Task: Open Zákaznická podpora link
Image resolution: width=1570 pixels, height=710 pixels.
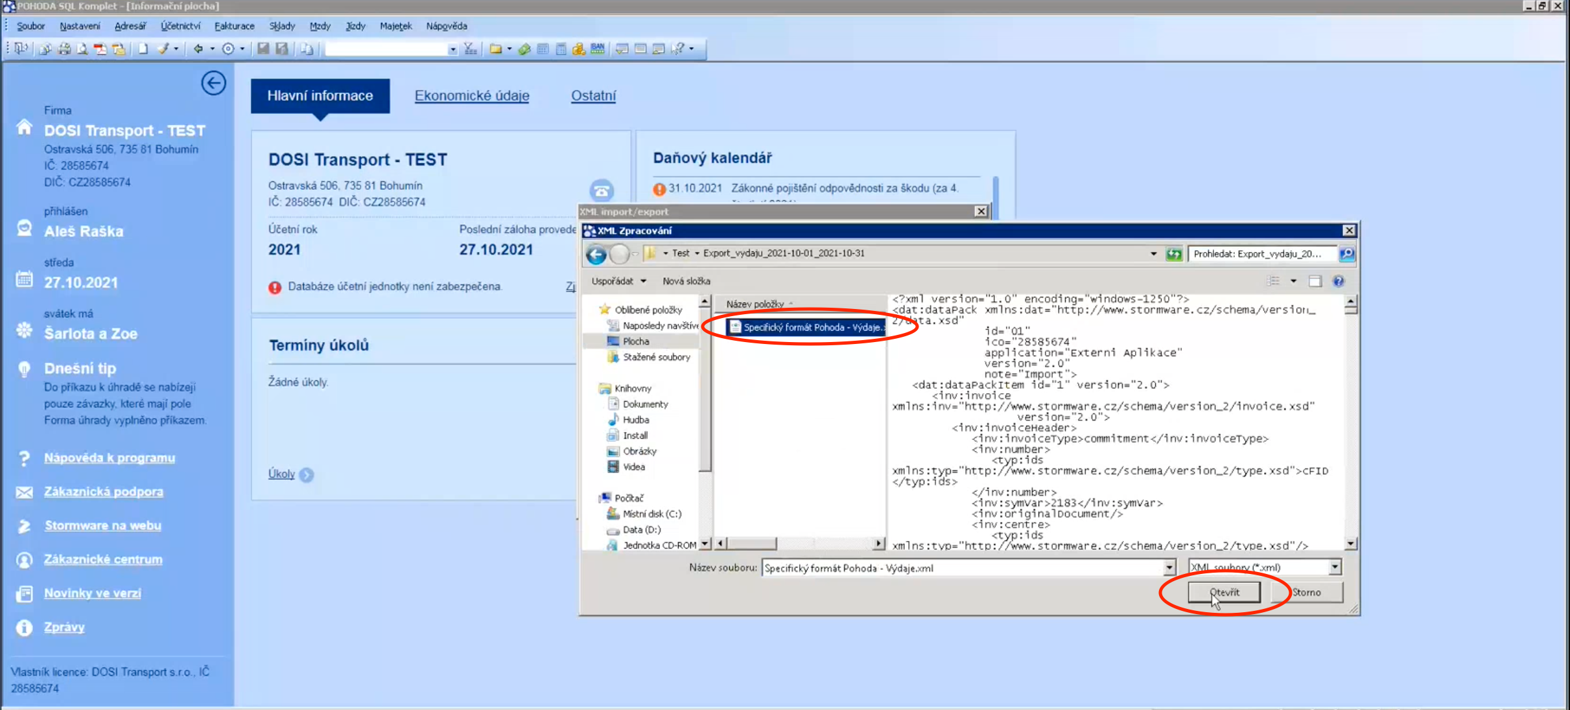Action: [104, 492]
